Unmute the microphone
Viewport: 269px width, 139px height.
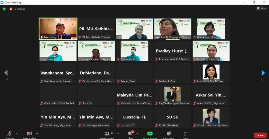pos(10,134)
